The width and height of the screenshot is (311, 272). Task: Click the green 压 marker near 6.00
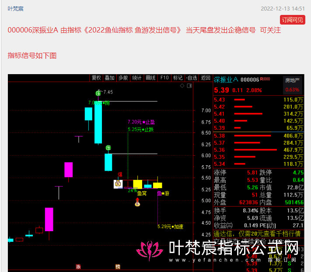coord(108,148)
